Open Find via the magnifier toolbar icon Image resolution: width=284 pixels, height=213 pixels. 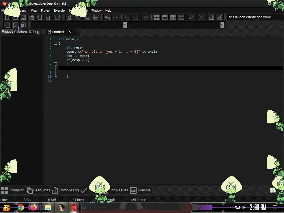click(69, 17)
